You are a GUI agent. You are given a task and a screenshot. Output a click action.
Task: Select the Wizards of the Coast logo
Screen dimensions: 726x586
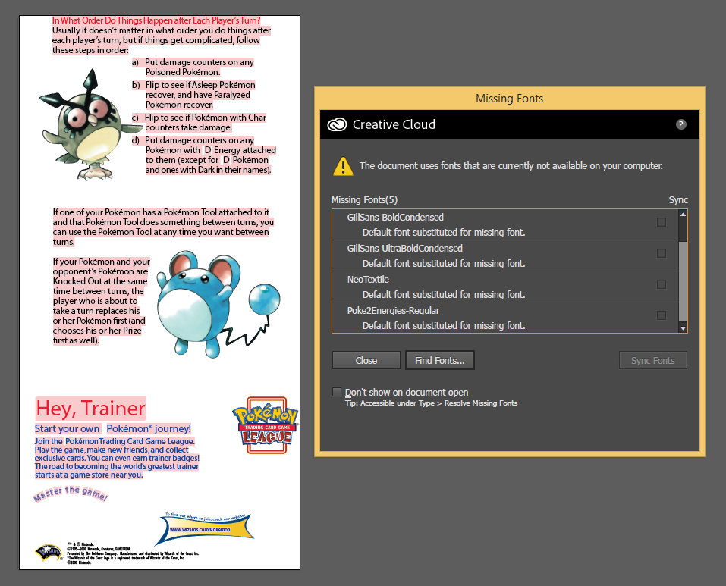coord(49,552)
